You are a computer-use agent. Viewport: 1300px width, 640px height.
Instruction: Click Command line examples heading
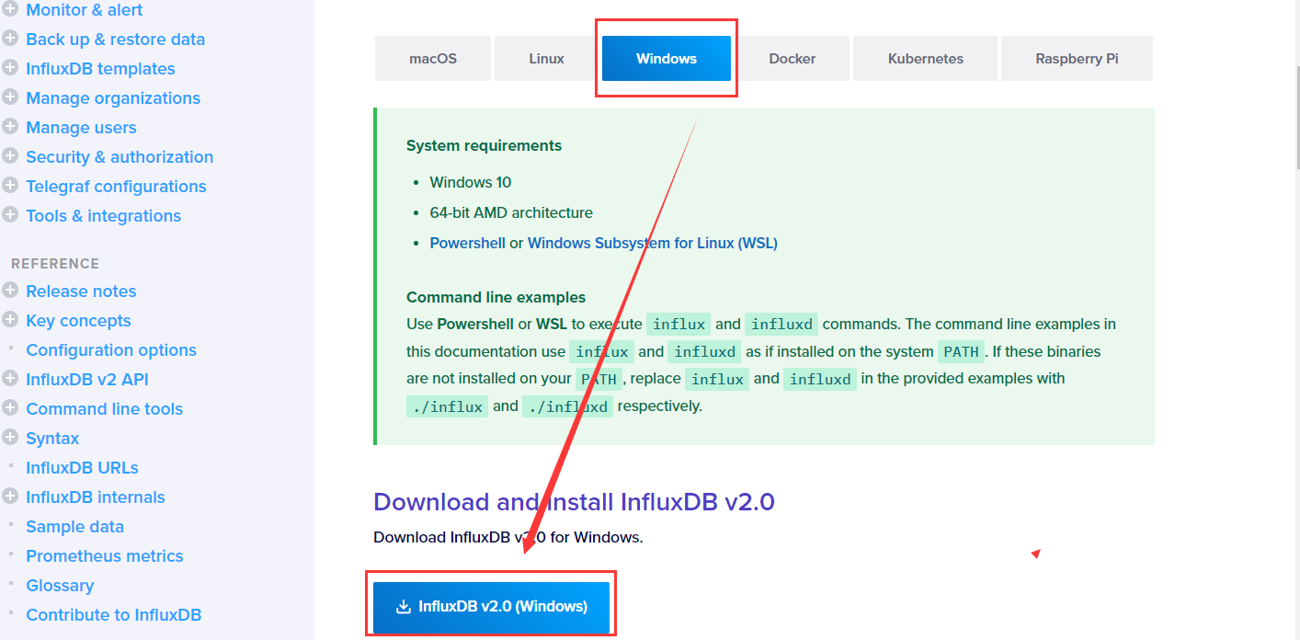[x=496, y=298]
